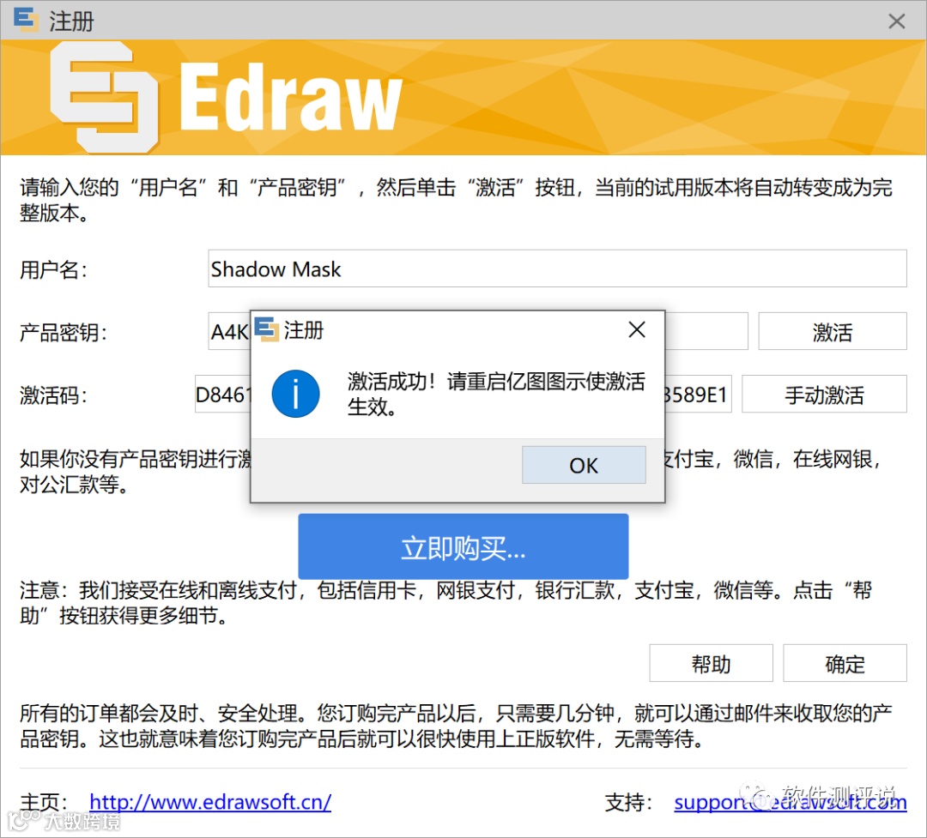Close the small 注册 message popup
This screenshot has width=927, height=838.
pyautogui.click(x=637, y=329)
